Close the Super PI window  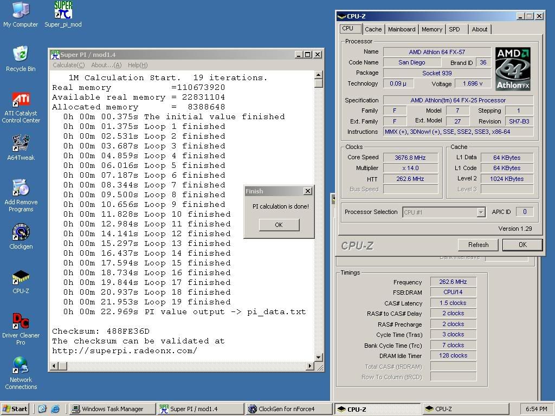(318, 55)
